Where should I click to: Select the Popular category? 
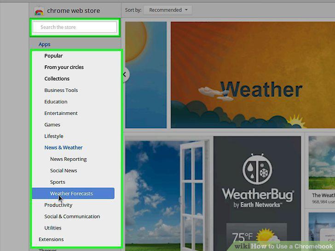[53, 56]
